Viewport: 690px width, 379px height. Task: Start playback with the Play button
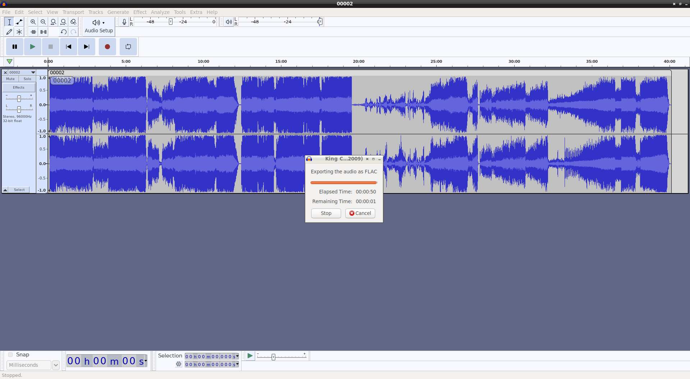33,47
